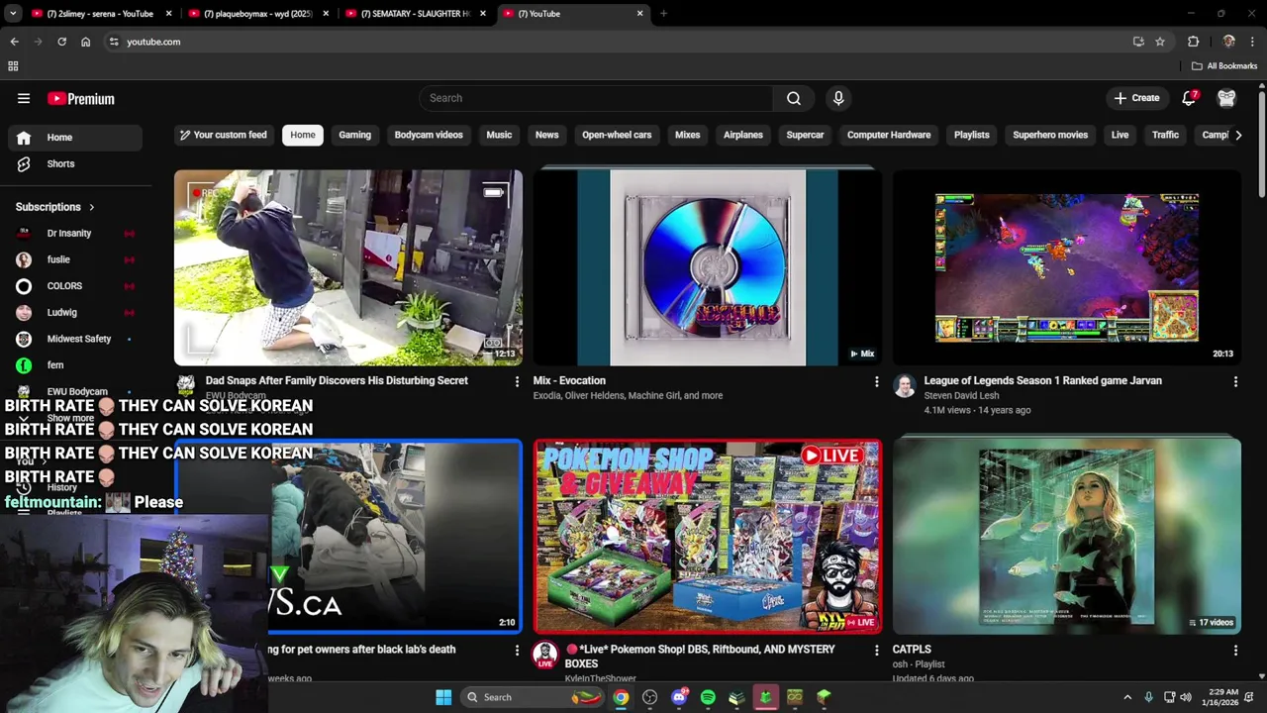Open Chrome three-dot menu
The height and width of the screenshot is (713, 1267).
[x=1252, y=42]
